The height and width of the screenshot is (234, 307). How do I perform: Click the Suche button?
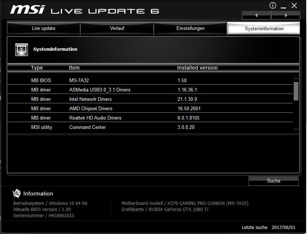pyautogui.click(x=274, y=181)
